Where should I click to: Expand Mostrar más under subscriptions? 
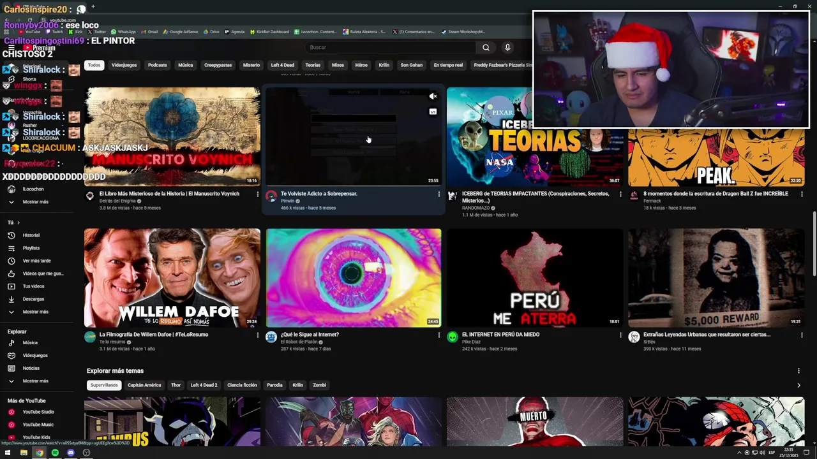coord(35,201)
